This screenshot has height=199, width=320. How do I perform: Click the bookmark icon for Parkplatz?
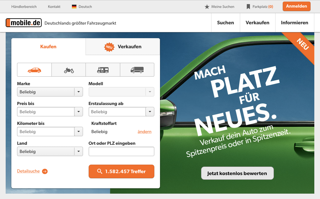click(248, 7)
